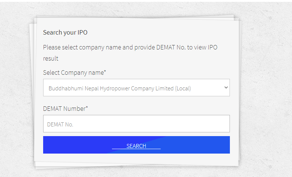The image size is (292, 177).
Task: Click the asterisk after 'DEMAT Number'
Action: pyautogui.click(x=87, y=108)
